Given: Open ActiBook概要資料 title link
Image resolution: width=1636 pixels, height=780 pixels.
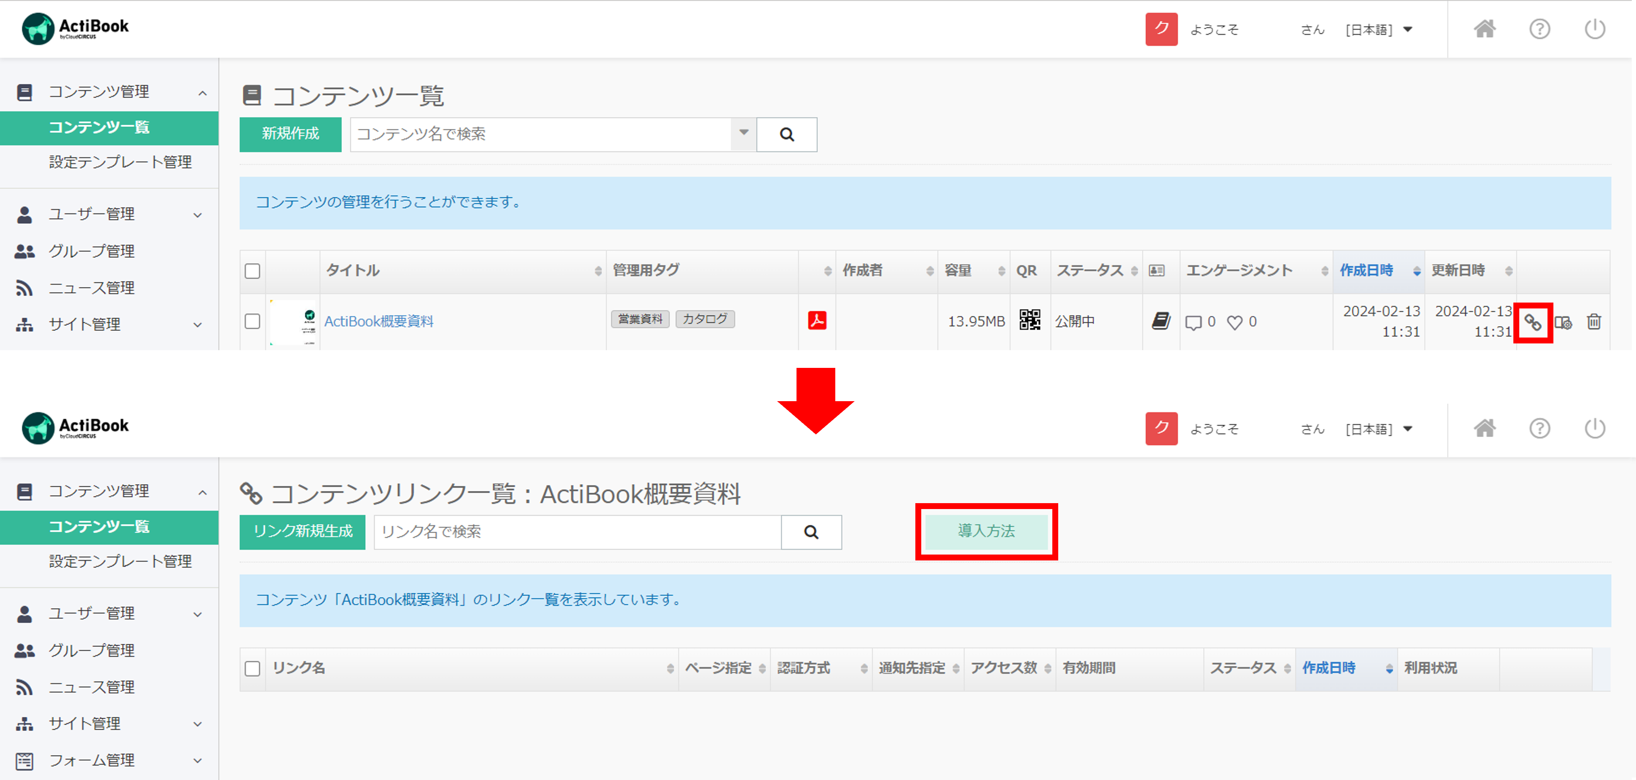Looking at the screenshot, I should tap(379, 322).
